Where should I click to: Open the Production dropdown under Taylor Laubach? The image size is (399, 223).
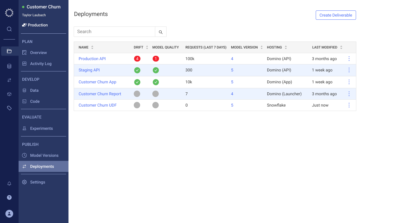pos(35,25)
